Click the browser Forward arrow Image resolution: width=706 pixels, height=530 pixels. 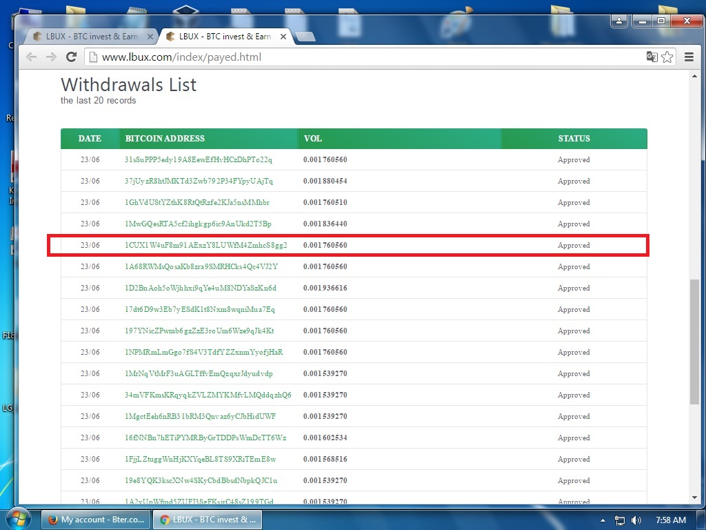[x=51, y=57]
